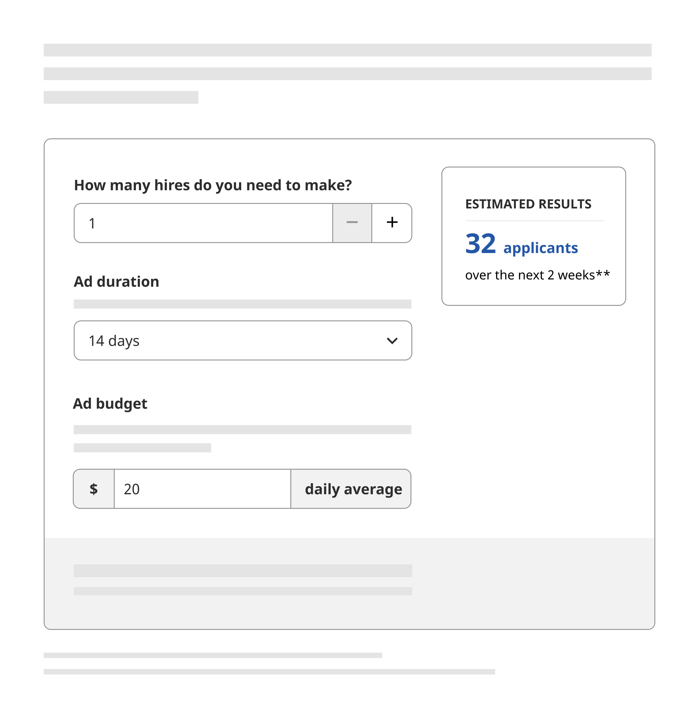Click the 'How many hires' question label
This screenshot has width=699, height=720.
point(213,185)
